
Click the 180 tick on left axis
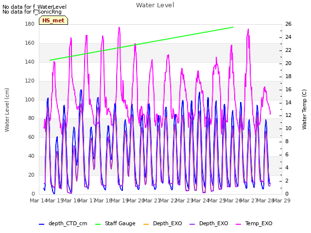point(30,24)
